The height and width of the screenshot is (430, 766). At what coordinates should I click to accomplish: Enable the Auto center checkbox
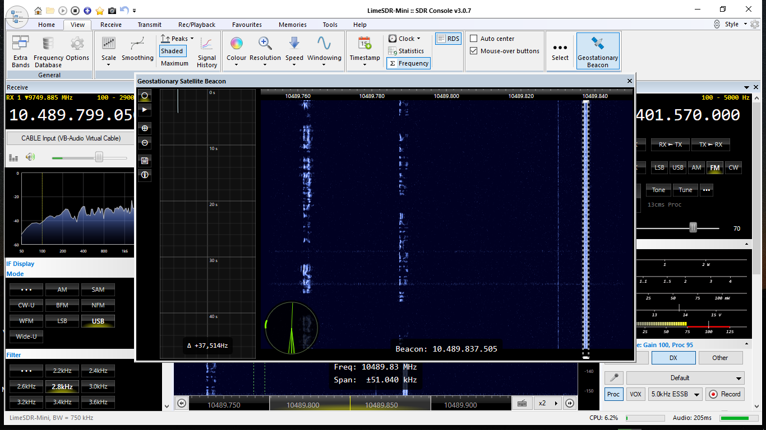474,39
